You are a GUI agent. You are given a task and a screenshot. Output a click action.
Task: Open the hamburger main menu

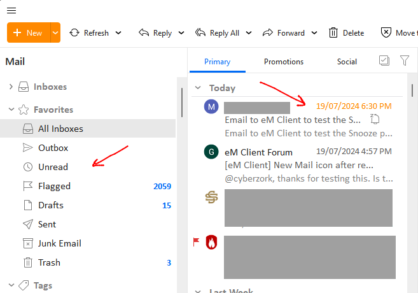(11, 11)
